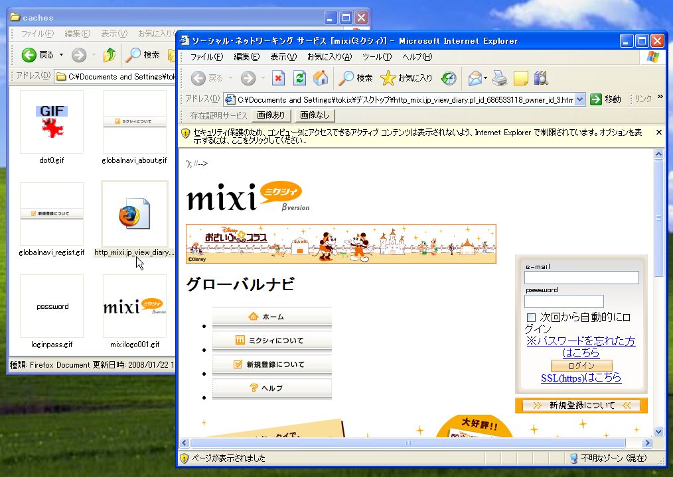This screenshot has width=673, height=477.
Task: Click the scroll down arrow in IE page
Action: 659,431
